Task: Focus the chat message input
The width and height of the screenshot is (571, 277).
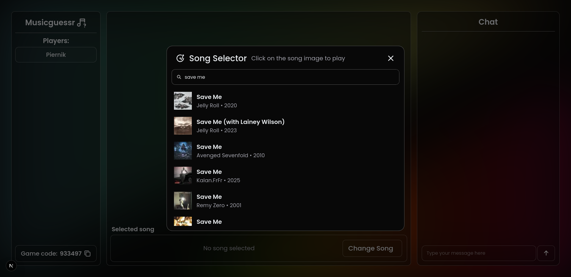Action: pyautogui.click(x=479, y=253)
